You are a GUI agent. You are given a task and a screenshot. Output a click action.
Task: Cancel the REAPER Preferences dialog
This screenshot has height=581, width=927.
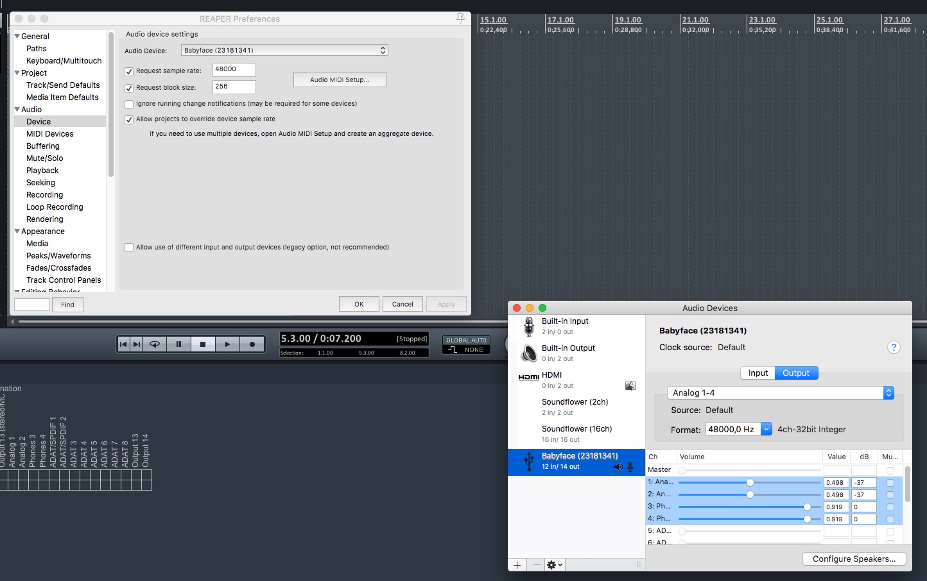pos(403,304)
